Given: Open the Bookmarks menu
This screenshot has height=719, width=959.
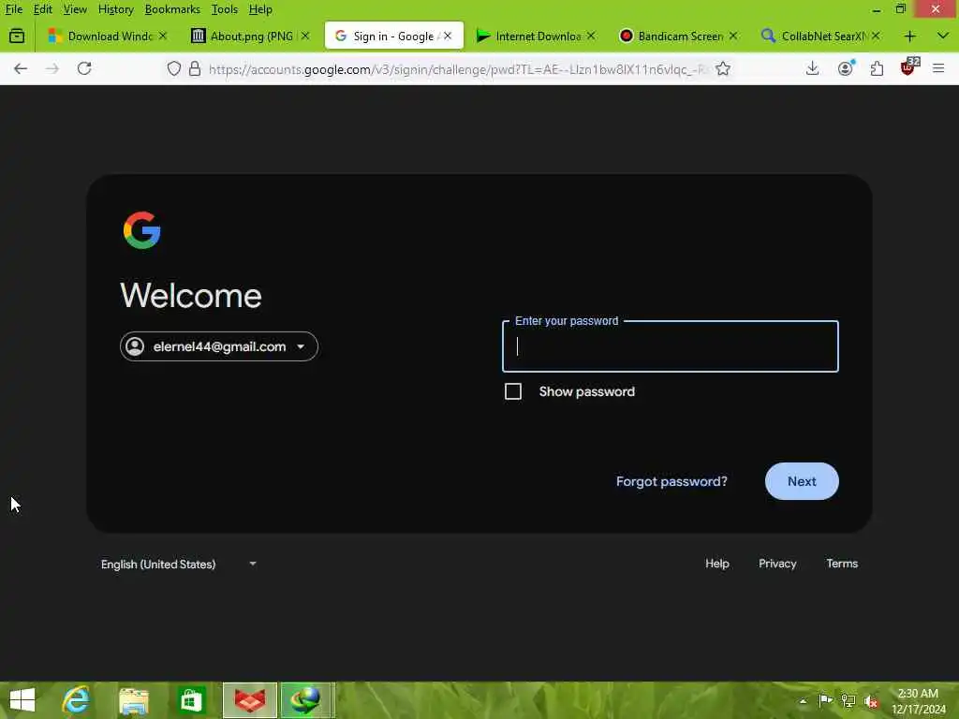Looking at the screenshot, I should [x=172, y=9].
